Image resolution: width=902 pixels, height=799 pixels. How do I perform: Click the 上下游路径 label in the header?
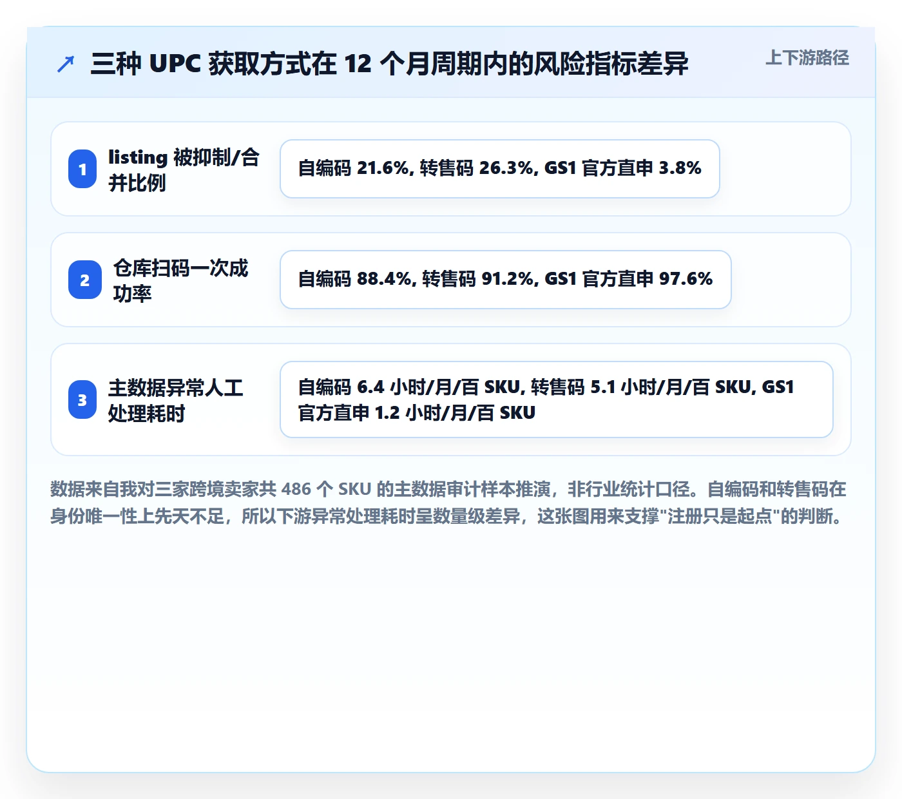pyautogui.click(x=807, y=58)
